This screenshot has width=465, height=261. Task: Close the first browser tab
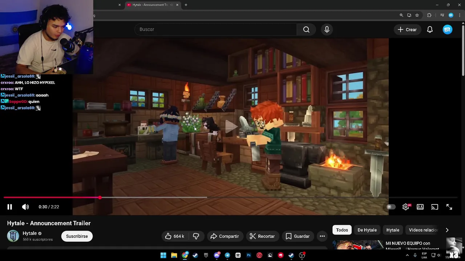tap(120, 5)
